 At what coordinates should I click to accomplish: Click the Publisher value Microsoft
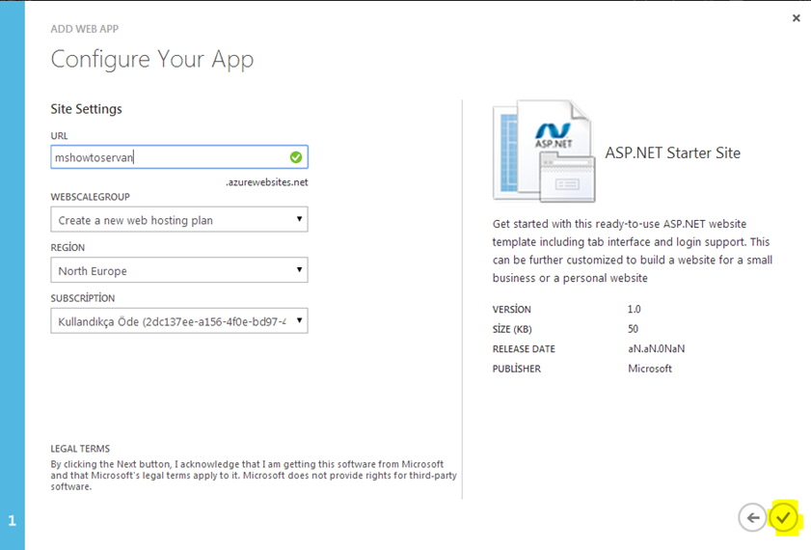click(649, 369)
